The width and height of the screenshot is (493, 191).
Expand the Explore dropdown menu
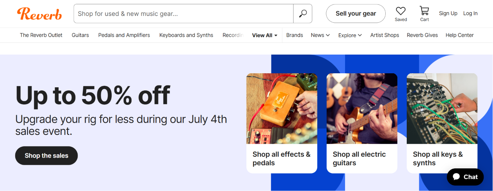[350, 35]
